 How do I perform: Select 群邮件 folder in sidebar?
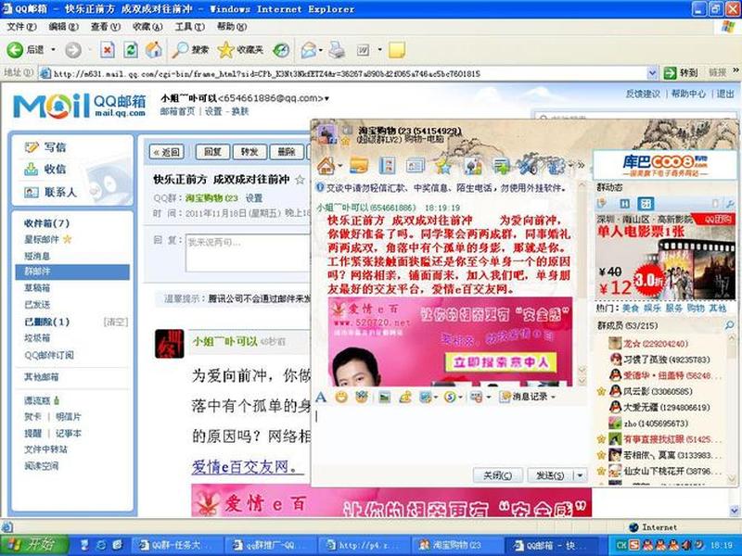pos(72,272)
